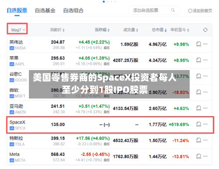Open the 特斯拉 stock name
The width and height of the screenshot is (219, 169).
pyautogui.click(x=16, y=138)
